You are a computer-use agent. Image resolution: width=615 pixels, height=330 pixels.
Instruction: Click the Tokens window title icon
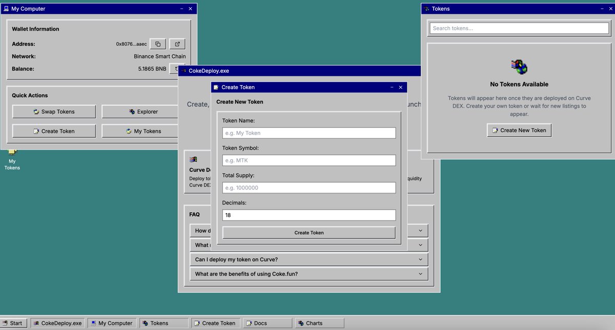427,9
